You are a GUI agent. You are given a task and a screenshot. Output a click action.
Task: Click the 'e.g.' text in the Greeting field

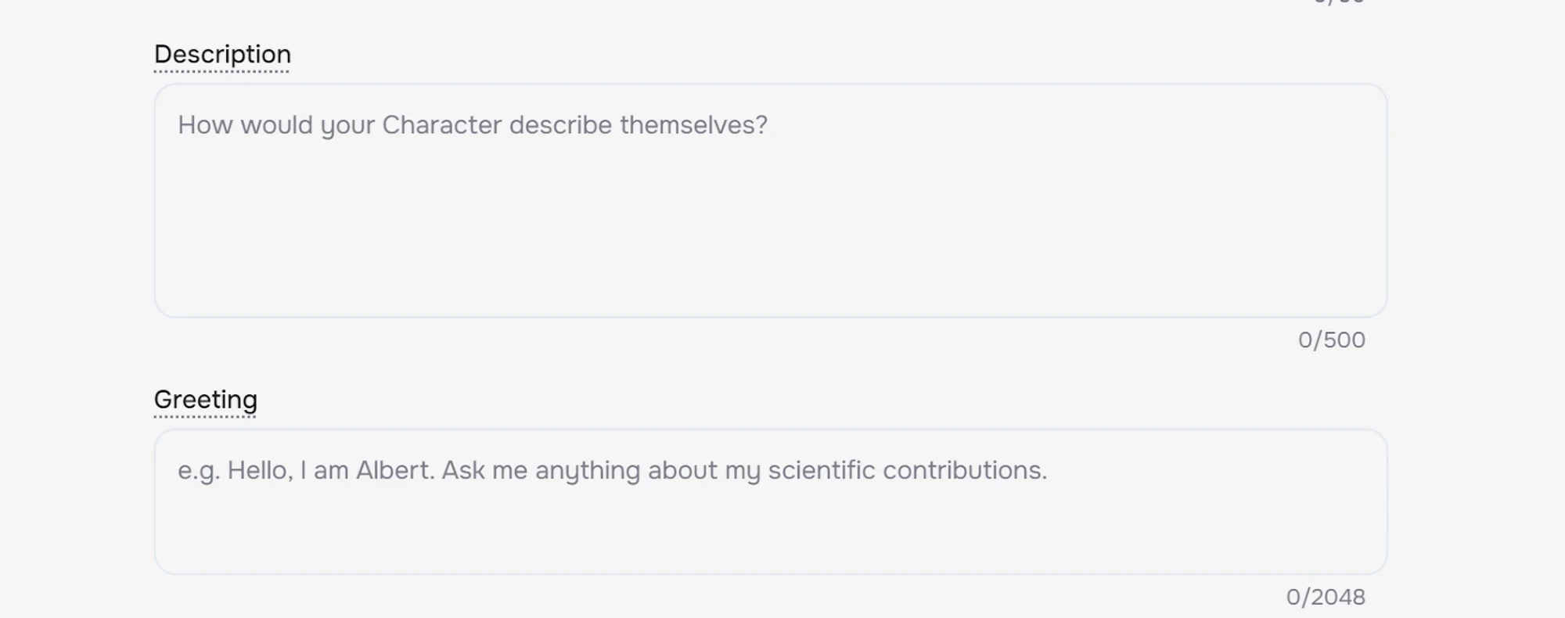pyautogui.click(x=198, y=471)
